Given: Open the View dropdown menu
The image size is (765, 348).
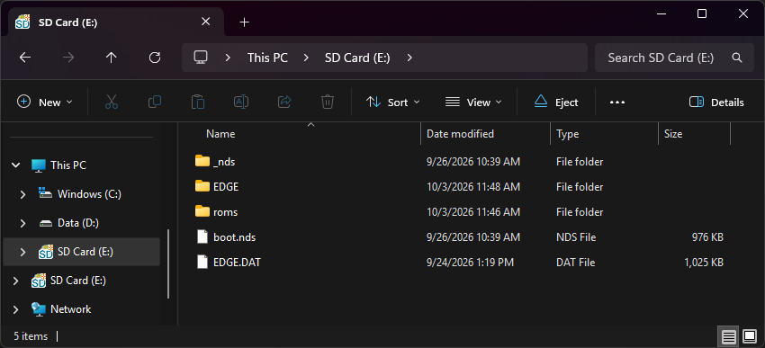Looking at the screenshot, I should pos(473,102).
